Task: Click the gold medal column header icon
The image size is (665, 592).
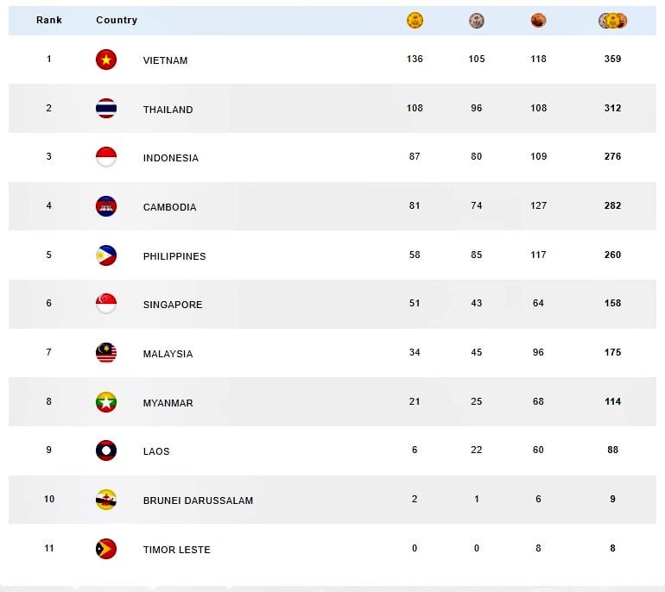Action: [x=415, y=21]
